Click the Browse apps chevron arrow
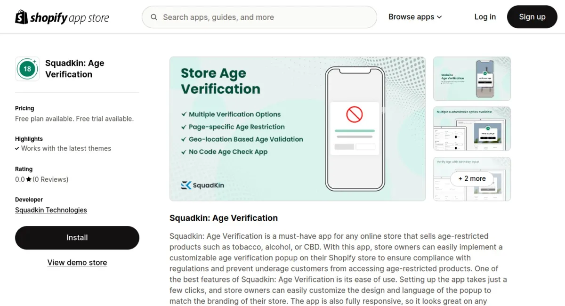The height and width of the screenshot is (306, 565). pos(439,17)
